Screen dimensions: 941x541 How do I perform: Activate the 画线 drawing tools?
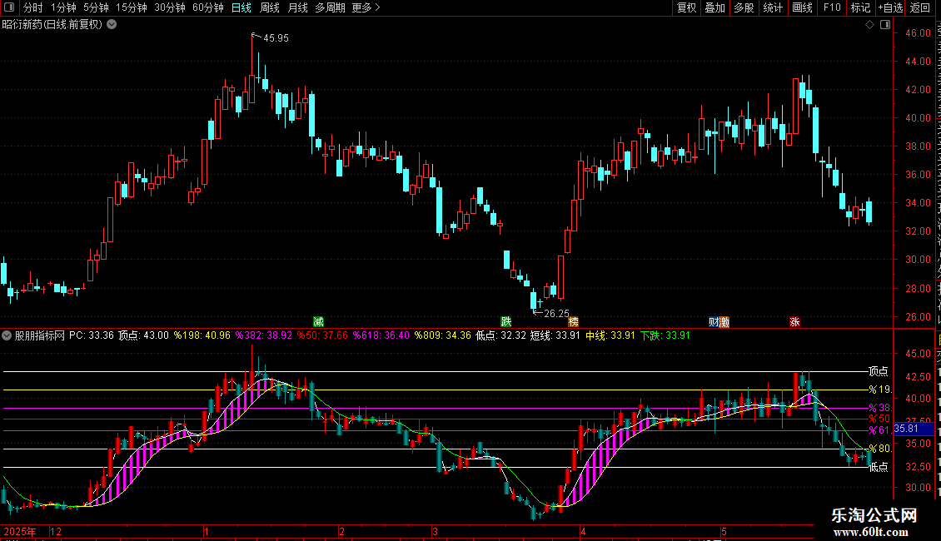tap(803, 7)
